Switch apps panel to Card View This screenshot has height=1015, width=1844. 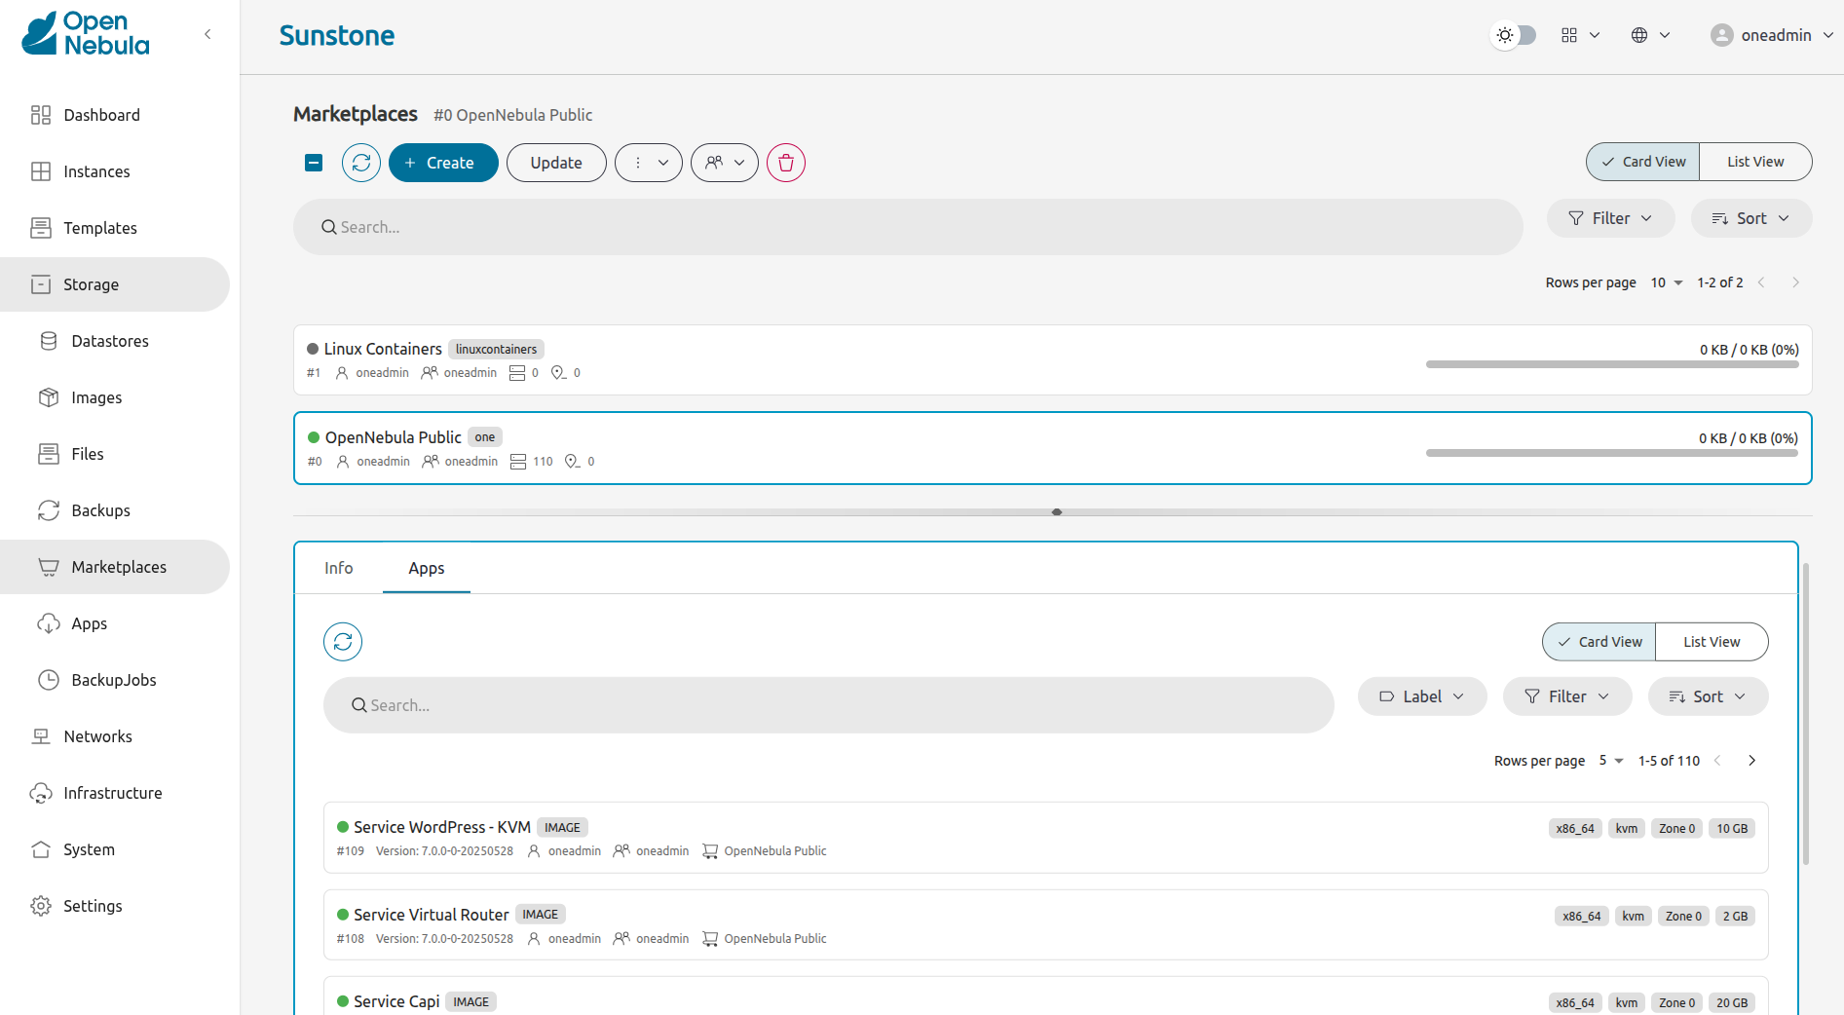(x=1599, y=642)
